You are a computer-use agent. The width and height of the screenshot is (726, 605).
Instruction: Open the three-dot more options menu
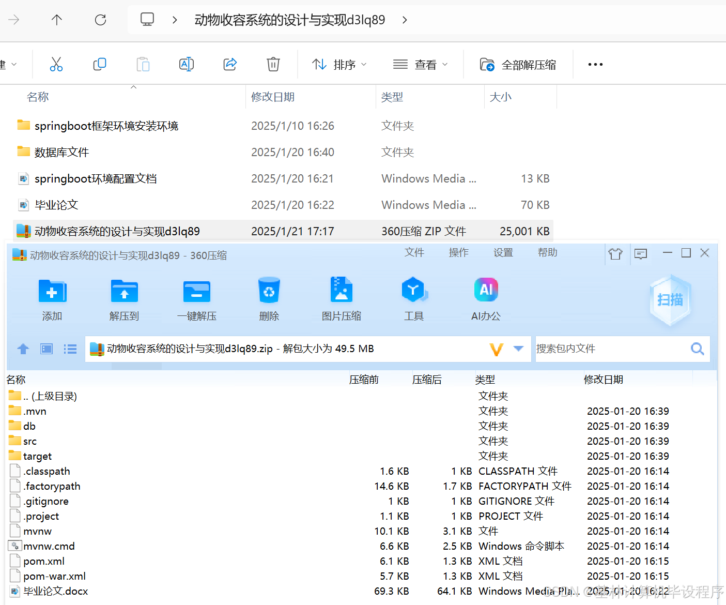[595, 65]
